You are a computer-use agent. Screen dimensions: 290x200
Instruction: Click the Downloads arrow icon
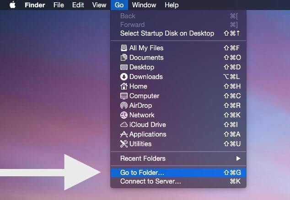[x=124, y=77]
